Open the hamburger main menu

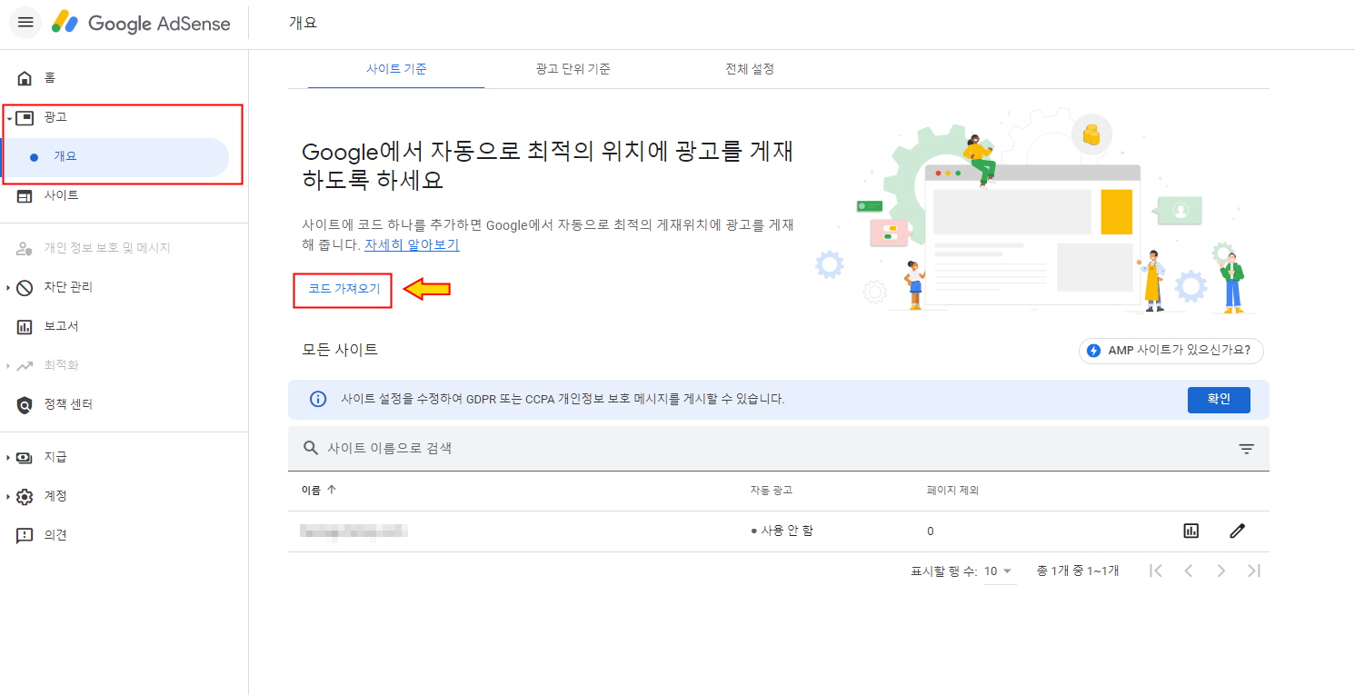pos(25,23)
